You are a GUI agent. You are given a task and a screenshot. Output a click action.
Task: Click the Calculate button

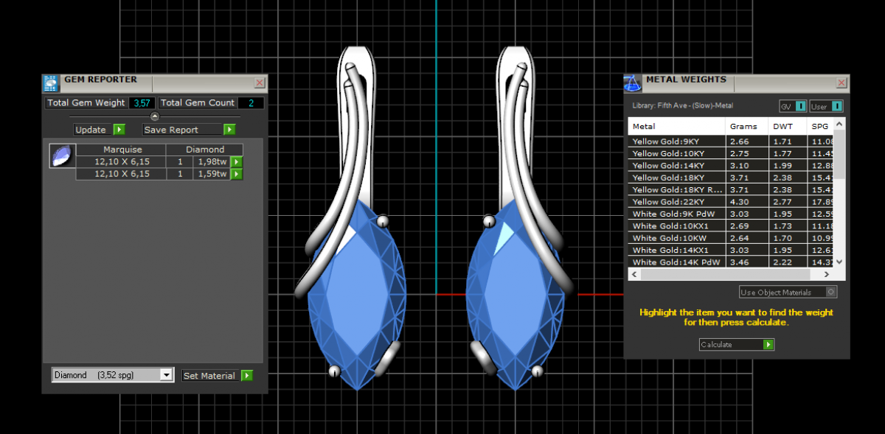point(737,344)
